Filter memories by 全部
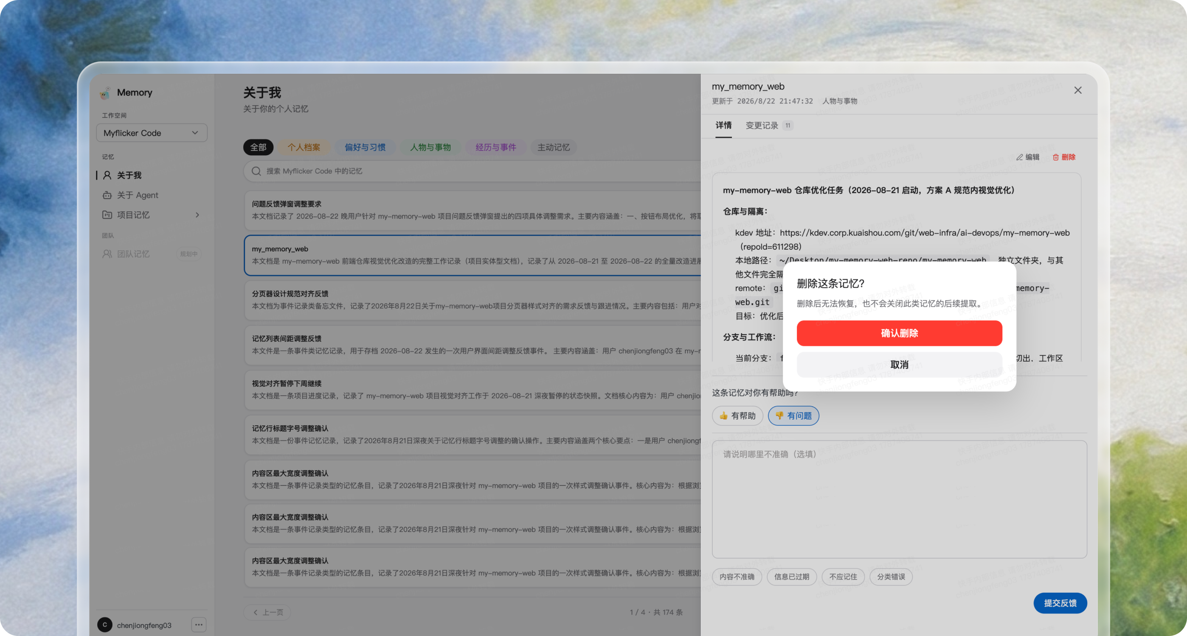This screenshot has height=636, width=1187. (258, 147)
